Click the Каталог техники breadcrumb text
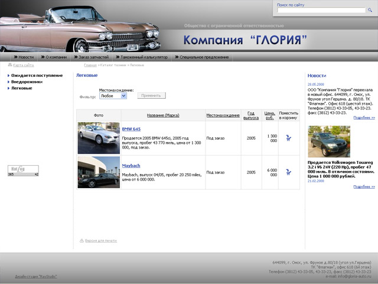 point(113,65)
